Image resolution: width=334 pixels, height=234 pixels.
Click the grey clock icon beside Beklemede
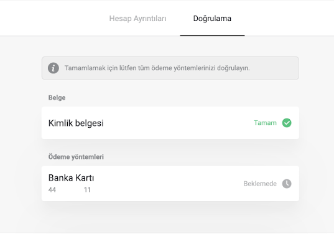(287, 184)
